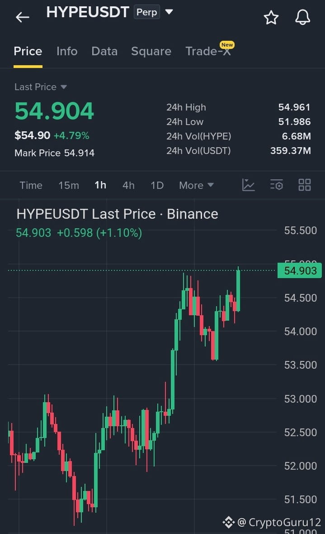Screen dimensions: 325x534
Task: Tap the 54.000 price axis label
Action: [x=301, y=332]
